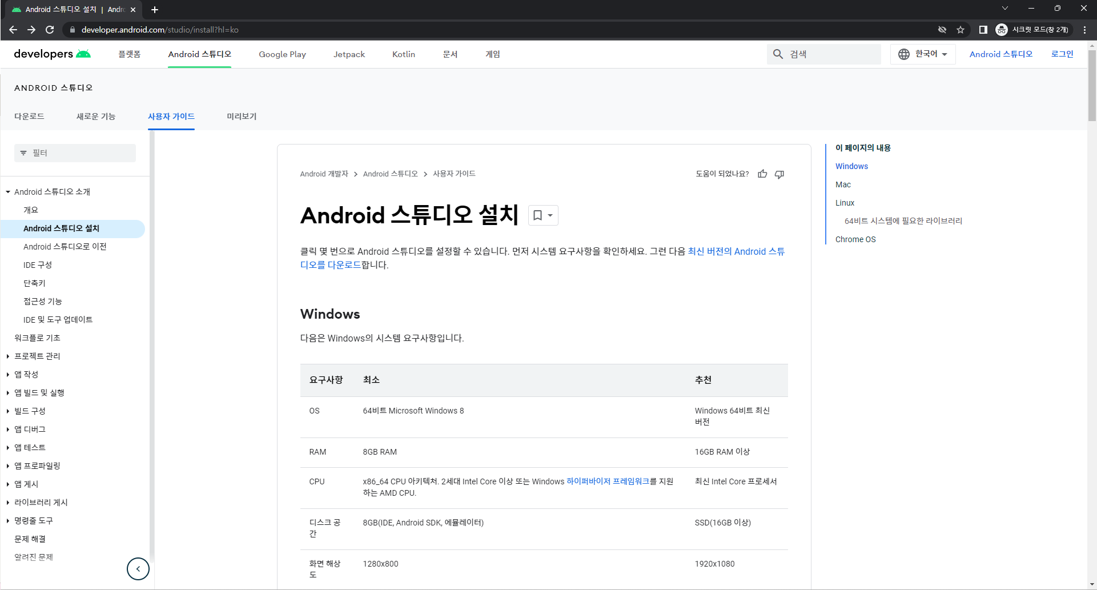
Task: Click the developers Android logo
Action: (52, 54)
